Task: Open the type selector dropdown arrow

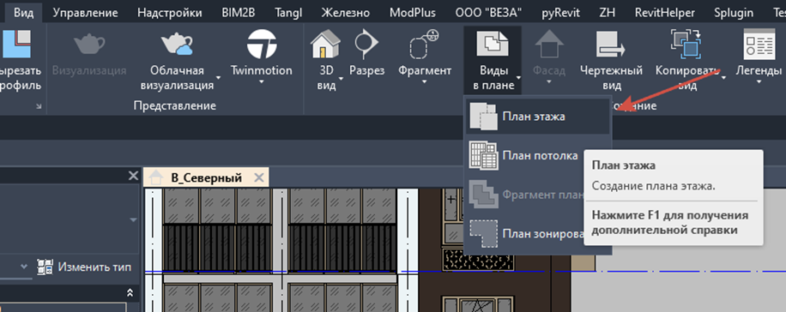Action: pyautogui.click(x=133, y=219)
